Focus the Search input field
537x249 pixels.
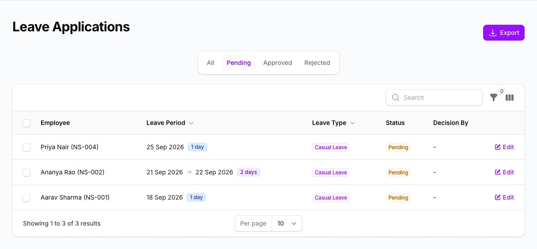click(434, 98)
